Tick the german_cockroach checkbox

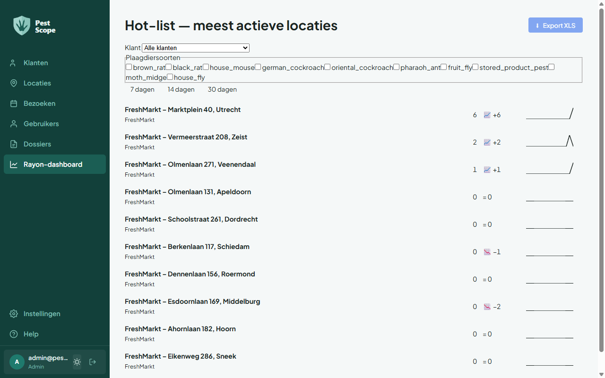[258, 67]
